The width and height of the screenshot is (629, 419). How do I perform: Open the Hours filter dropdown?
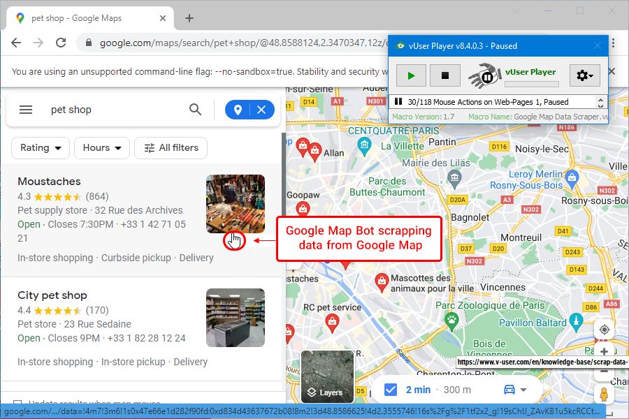pyautogui.click(x=102, y=148)
